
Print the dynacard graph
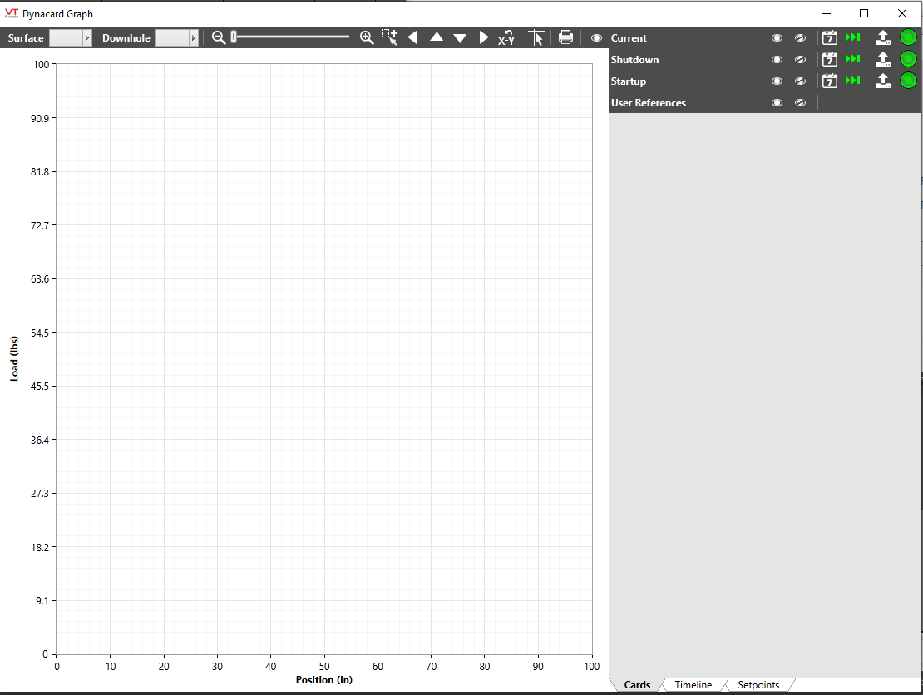pos(565,37)
